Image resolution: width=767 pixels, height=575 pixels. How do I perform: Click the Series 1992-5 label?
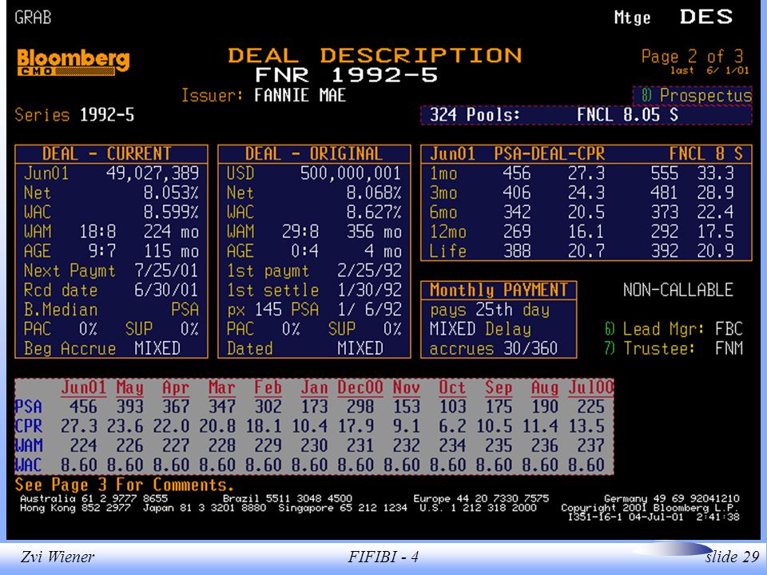(x=74, y=115)
